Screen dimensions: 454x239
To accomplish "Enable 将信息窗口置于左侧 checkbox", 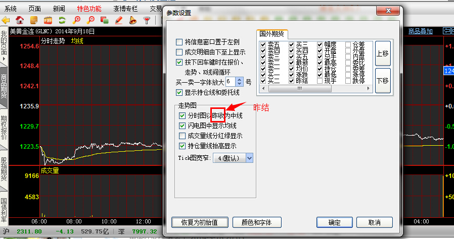I will (x=179, y=42).
